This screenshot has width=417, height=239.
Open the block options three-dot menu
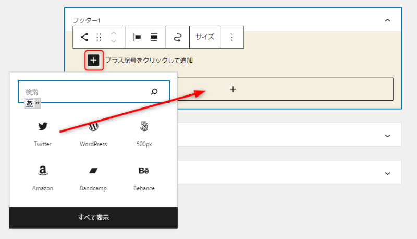[x=232, y=37]
